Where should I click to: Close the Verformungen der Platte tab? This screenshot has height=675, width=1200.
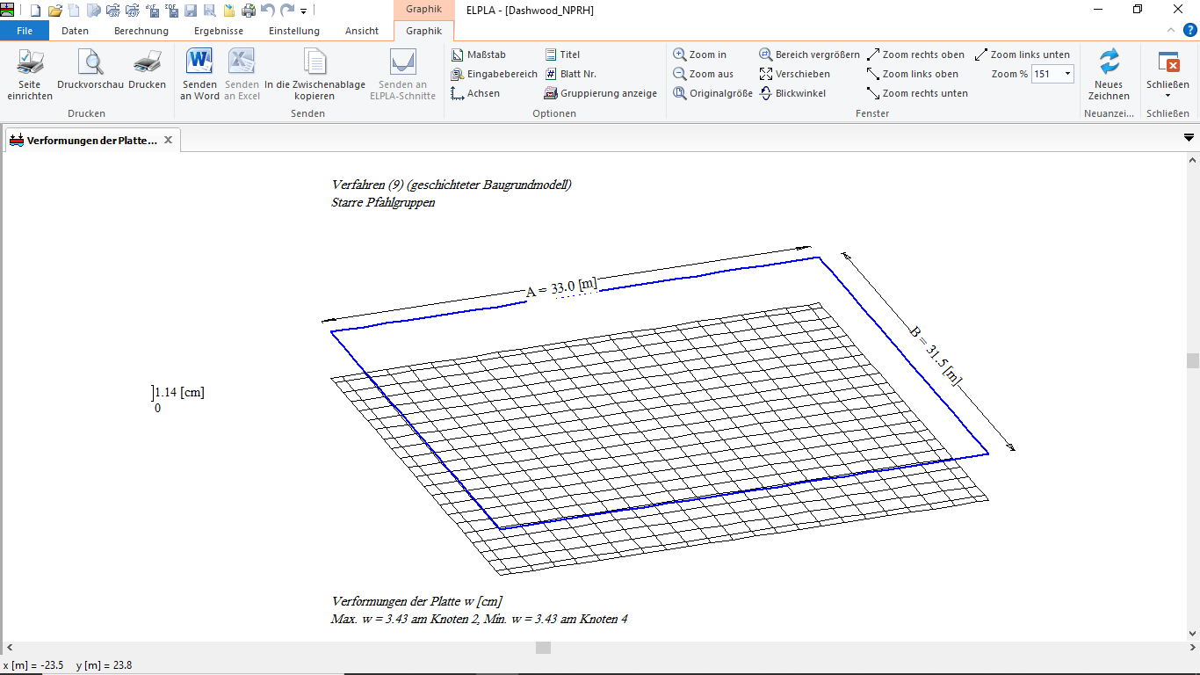coord(169,140)
